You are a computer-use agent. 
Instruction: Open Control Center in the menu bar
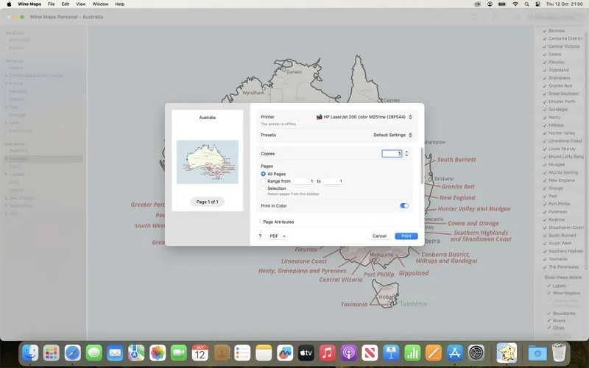(538, 4)
